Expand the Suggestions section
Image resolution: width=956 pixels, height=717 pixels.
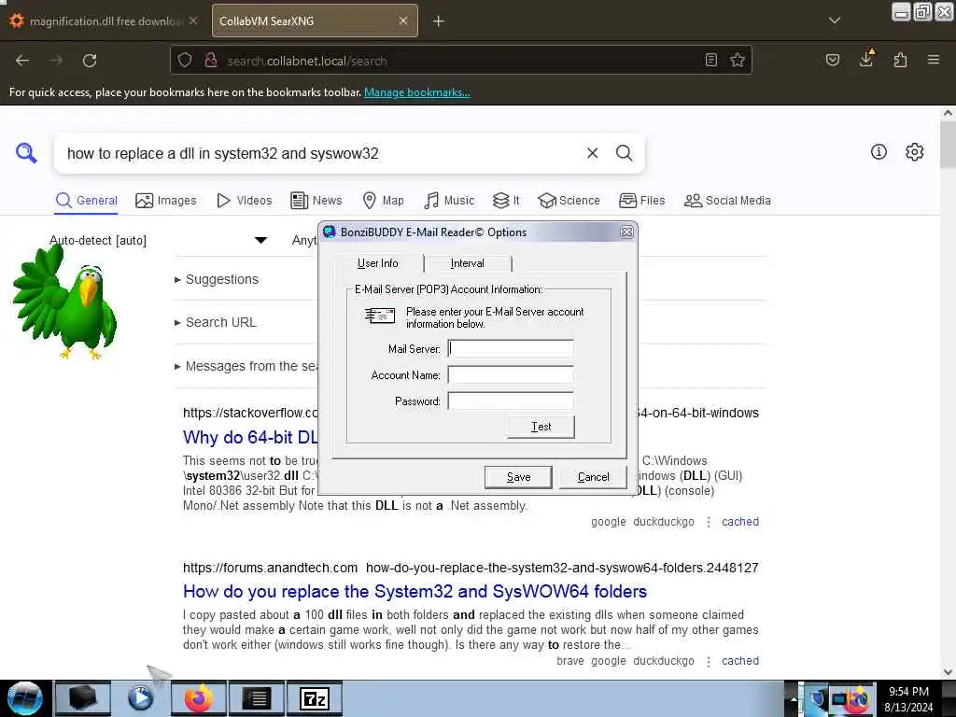click(217, 279)
